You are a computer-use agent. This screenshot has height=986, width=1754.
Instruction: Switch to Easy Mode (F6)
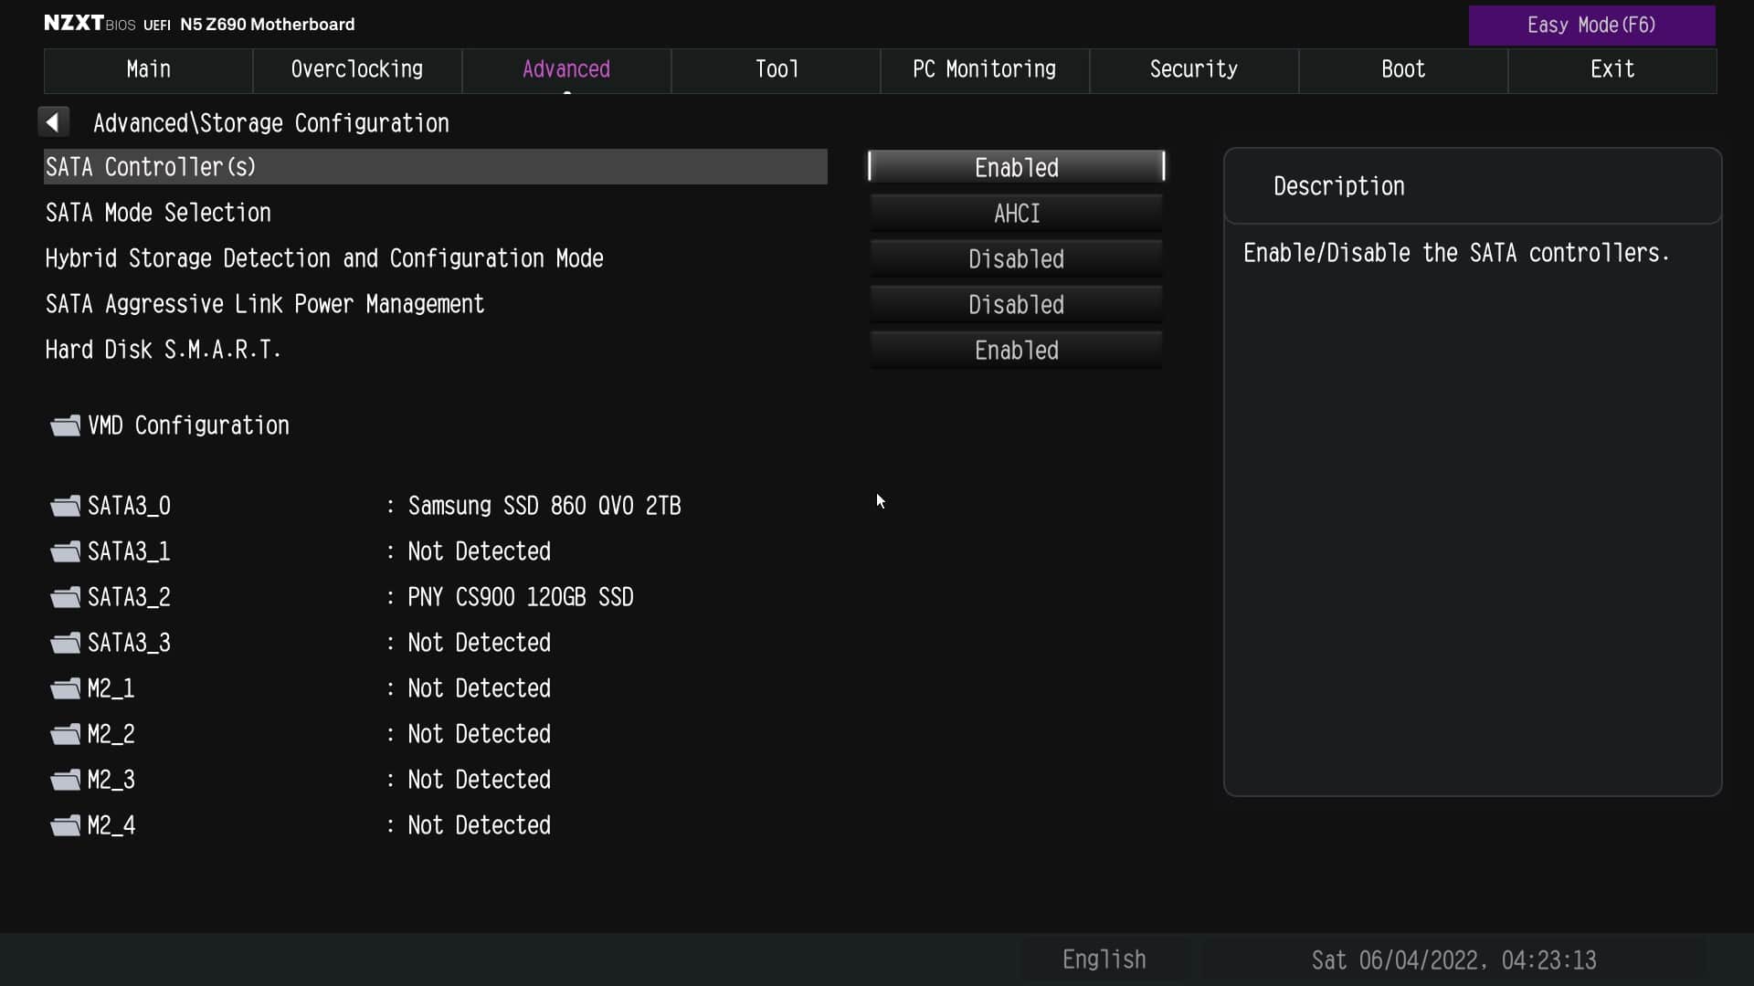tap(1591, 26)
